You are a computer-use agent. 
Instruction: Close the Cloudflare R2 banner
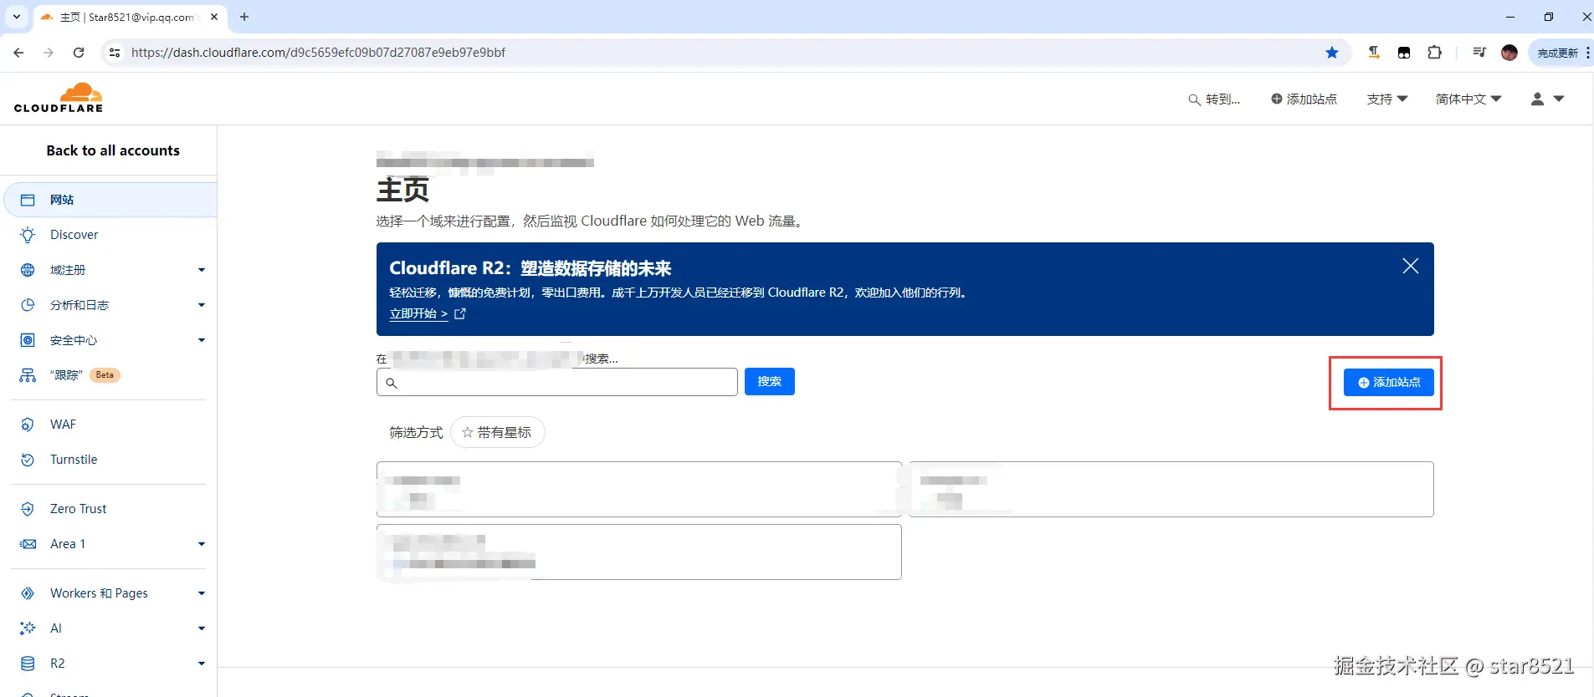click(x=1411, y=266)
